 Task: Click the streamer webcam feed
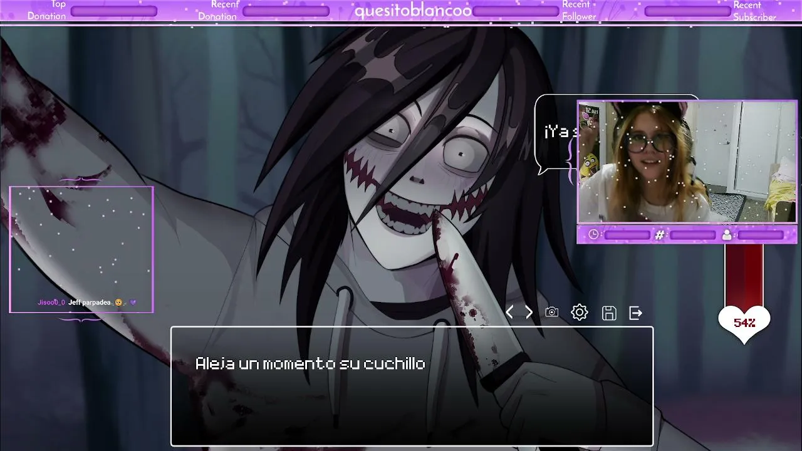point(687,162)
